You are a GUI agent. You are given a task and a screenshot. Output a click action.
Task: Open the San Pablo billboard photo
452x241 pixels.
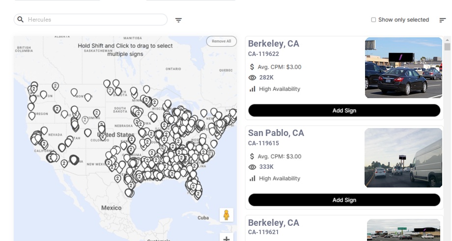coord(403,158)
